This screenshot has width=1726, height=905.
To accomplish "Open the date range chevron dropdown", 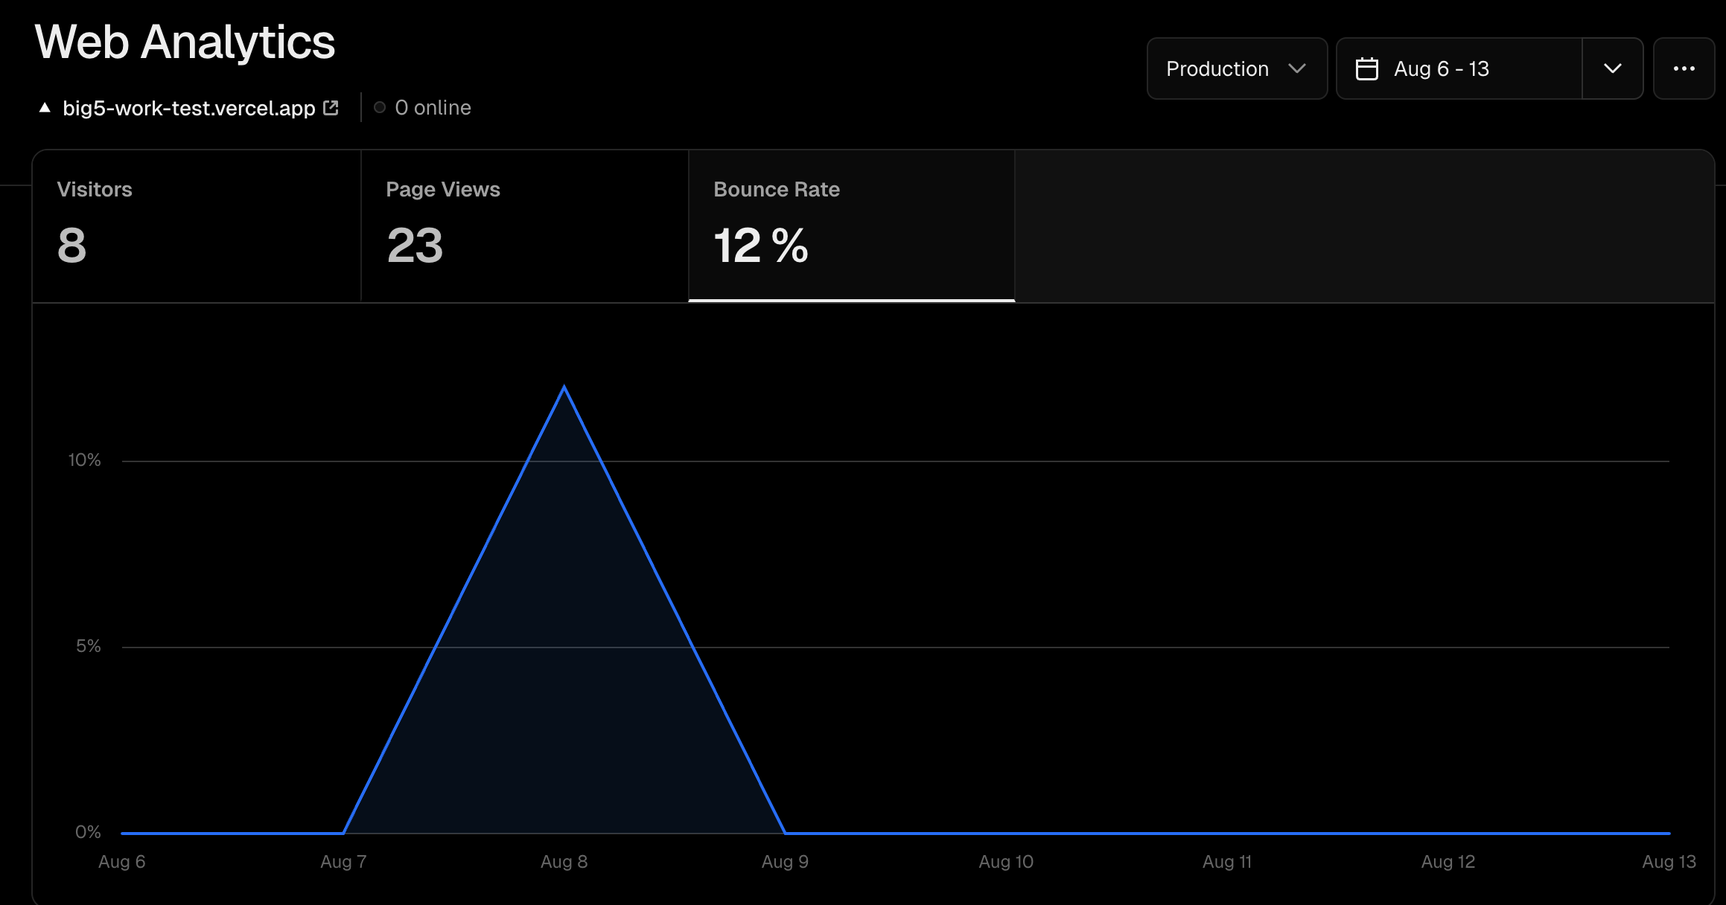I will (x=1612, y=68).
